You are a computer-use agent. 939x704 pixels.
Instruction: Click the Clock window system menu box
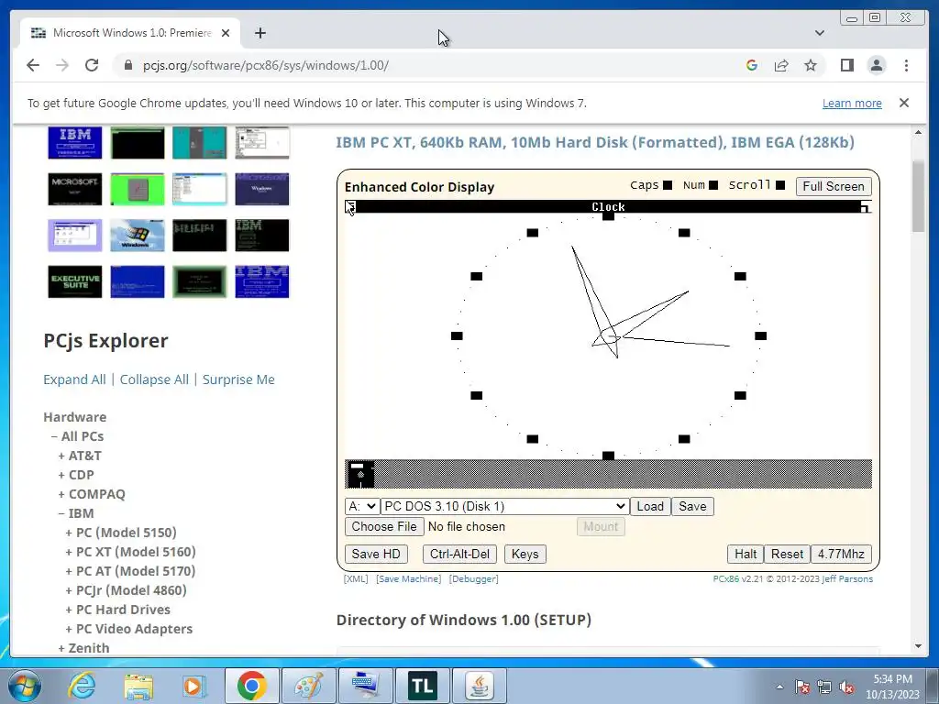pos(350,206)
